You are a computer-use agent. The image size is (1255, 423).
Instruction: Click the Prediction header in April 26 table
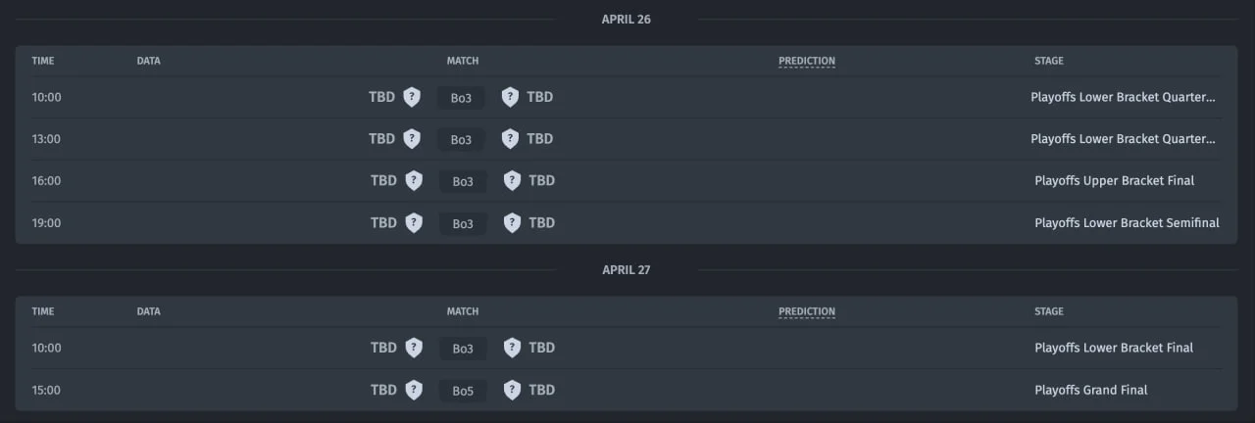807,61
